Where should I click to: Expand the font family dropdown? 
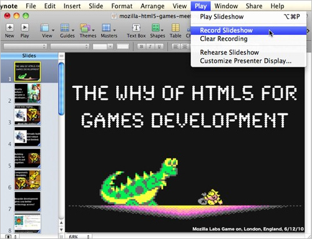[25, 46]
